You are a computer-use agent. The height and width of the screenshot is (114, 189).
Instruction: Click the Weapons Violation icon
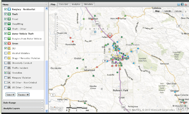tap(9, 77)
